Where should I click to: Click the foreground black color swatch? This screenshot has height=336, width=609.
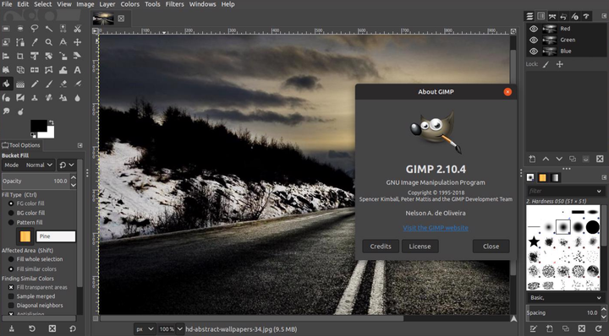click(38, 127)
